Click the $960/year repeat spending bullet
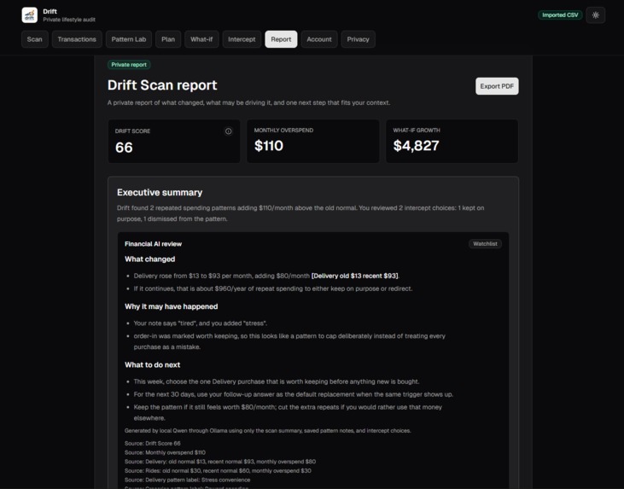This screenshot has width=624, height=489. tap(273, 288)
